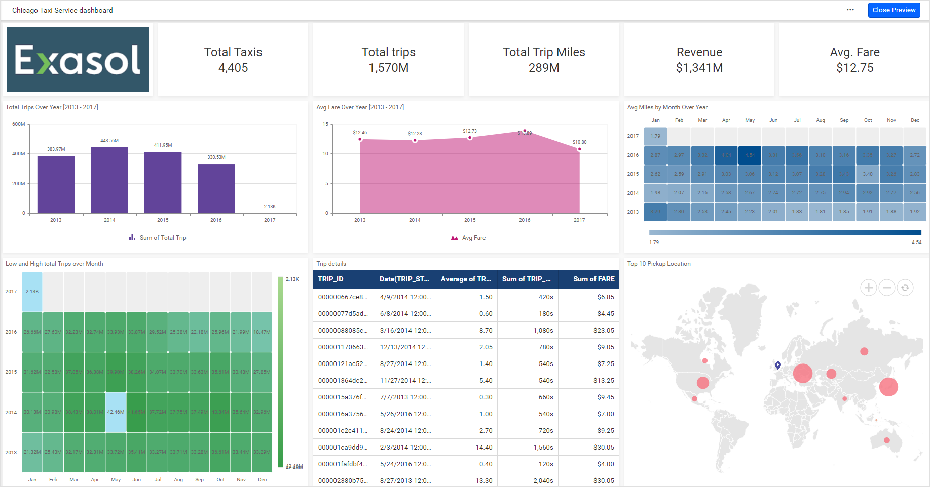Toggle the 2017 row in Avg Miles heatmap
The width and height of the screenshot is (930, 487).
tap(632, 136)
